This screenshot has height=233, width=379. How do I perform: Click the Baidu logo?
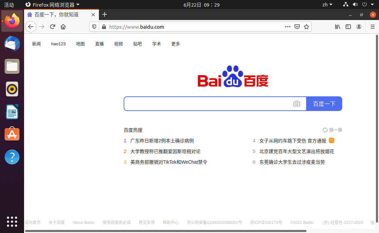tap(233, 76)
